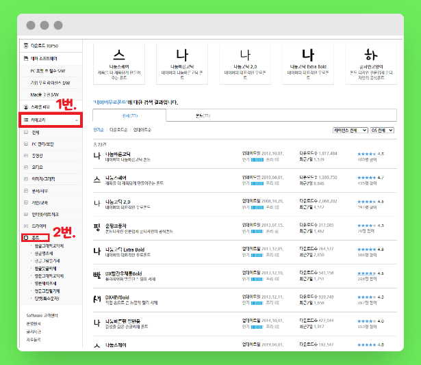Switch to the 폰트(73) tab
Viewport: 421px width, 365px height.
click(x=203, y=116)
